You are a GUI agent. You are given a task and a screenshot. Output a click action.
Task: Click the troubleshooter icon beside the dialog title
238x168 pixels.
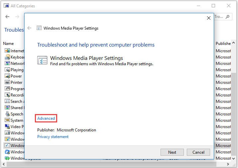click(39, 28)
